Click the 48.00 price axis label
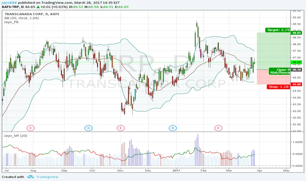The width and height of the screenshot is (306, 181). pos(296,44)
